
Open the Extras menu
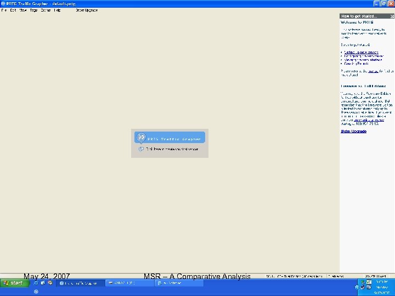[46, 10]
